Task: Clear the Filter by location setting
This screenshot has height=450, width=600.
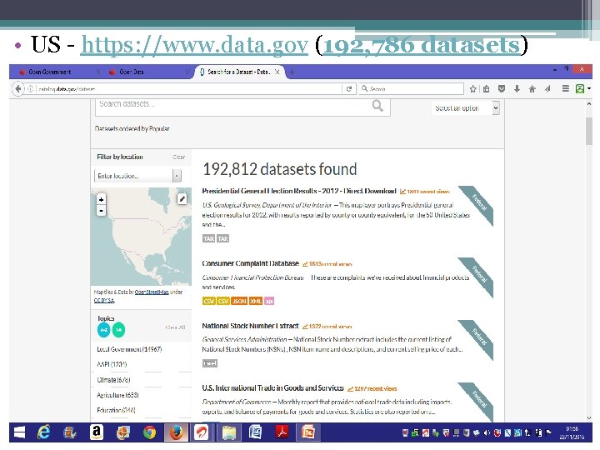Action: (x=178, y=157)
